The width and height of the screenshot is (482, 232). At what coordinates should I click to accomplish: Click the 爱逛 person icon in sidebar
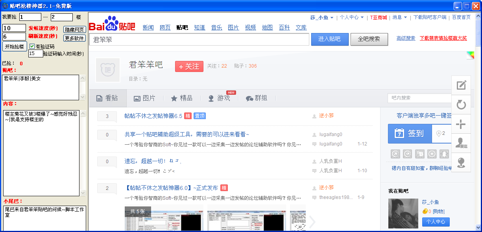coord(461,143)
